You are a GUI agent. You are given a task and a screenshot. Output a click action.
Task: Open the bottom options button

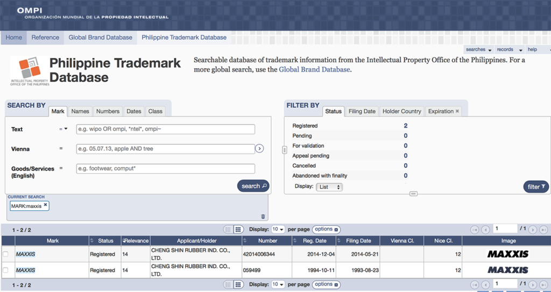[326, 284]
